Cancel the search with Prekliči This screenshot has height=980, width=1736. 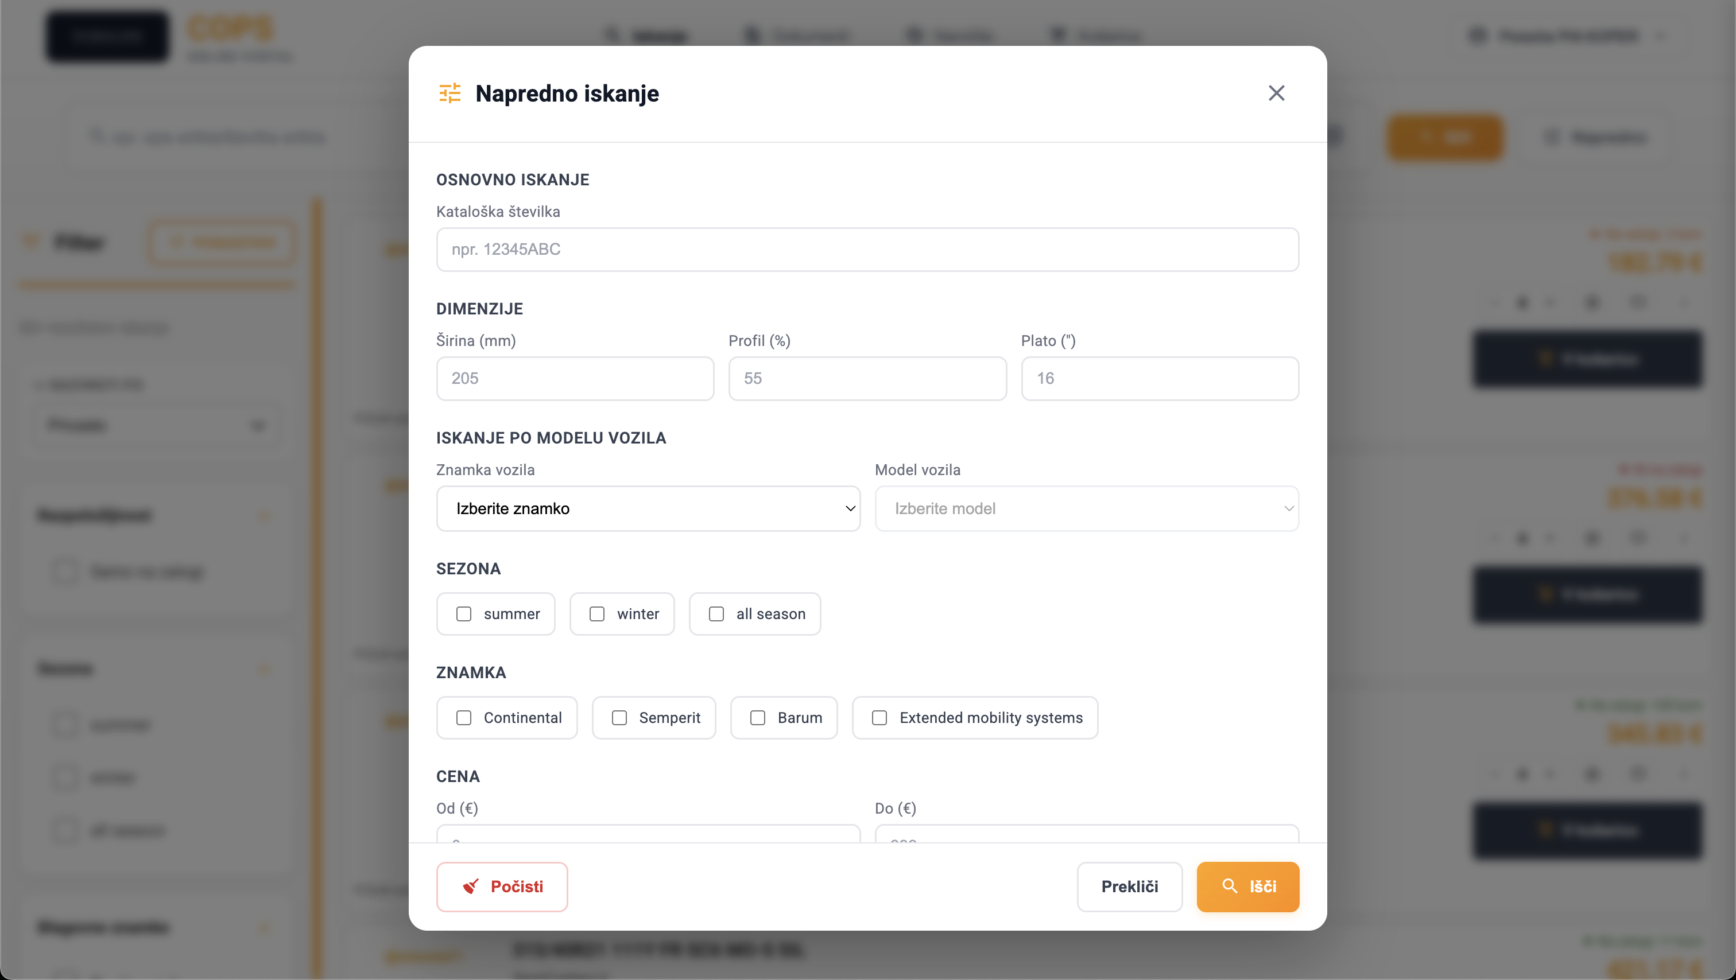pos(1129,886)
